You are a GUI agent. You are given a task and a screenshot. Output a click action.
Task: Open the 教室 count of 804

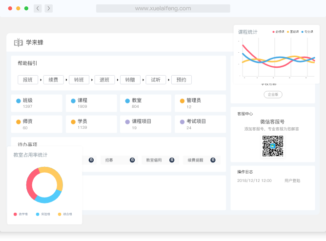[135, 106]
